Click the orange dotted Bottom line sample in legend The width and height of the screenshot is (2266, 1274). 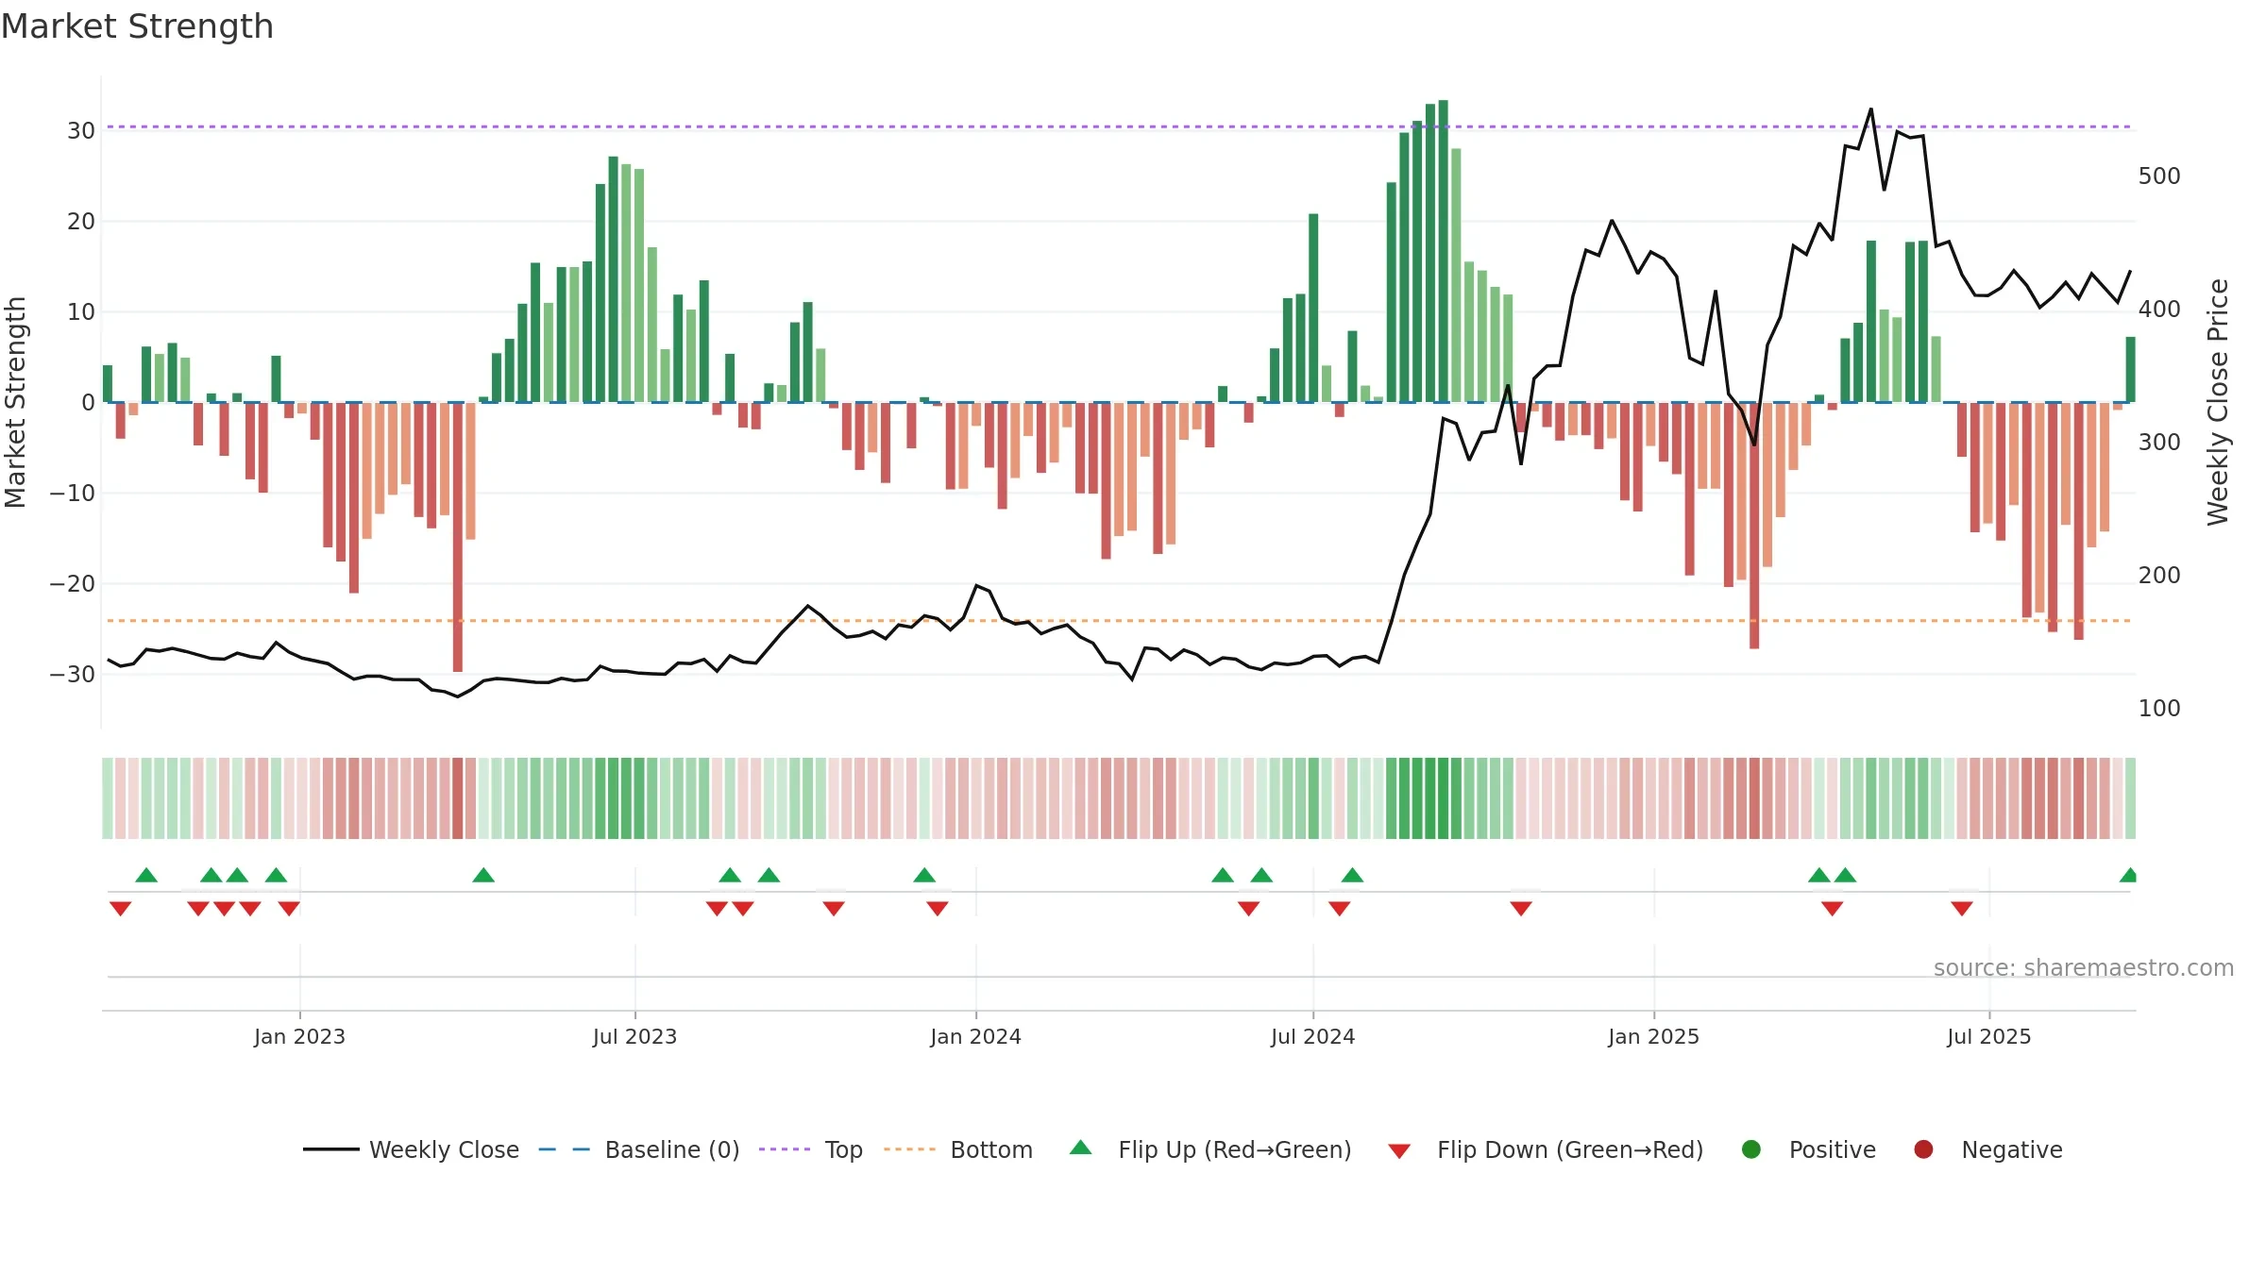[x=909, y=1149]
